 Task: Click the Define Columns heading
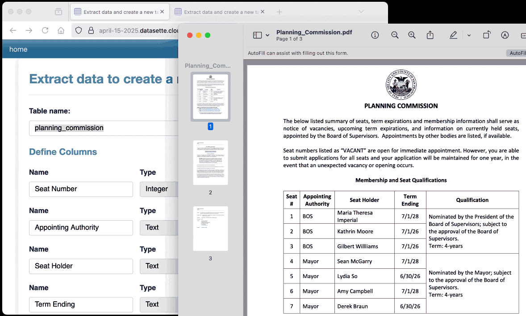click(x=63, y=152)
